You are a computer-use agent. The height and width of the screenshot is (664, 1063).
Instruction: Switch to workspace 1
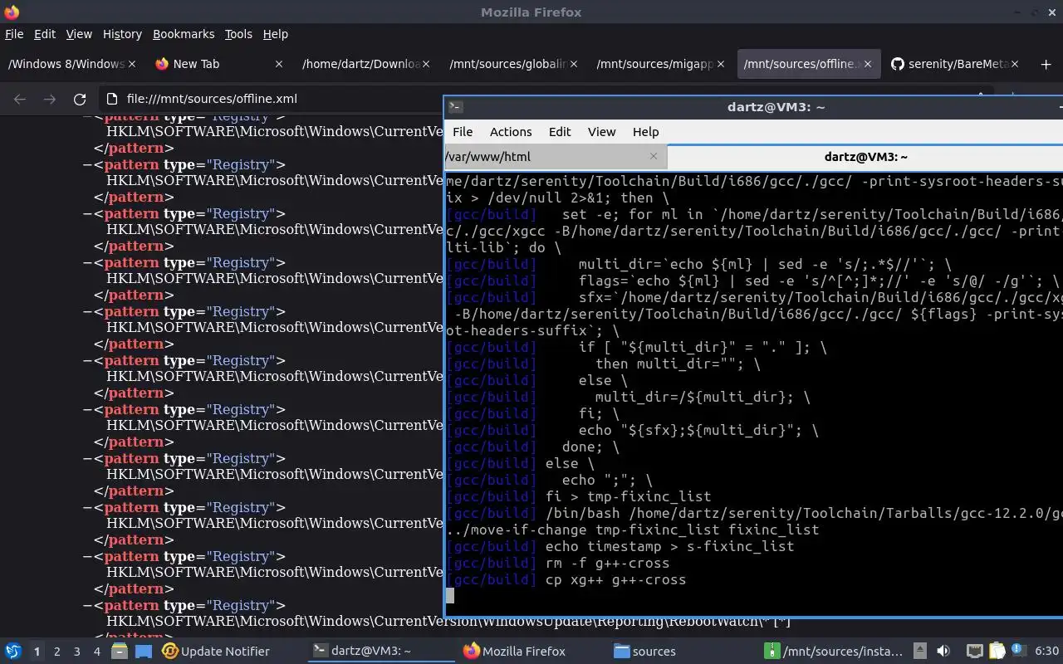point(37,652)
